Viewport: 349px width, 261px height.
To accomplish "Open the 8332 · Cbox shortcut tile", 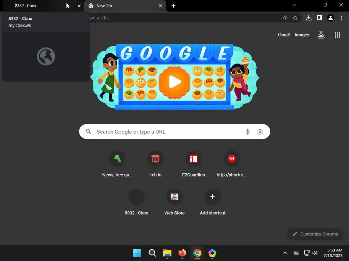I will (x=136, y=203).
